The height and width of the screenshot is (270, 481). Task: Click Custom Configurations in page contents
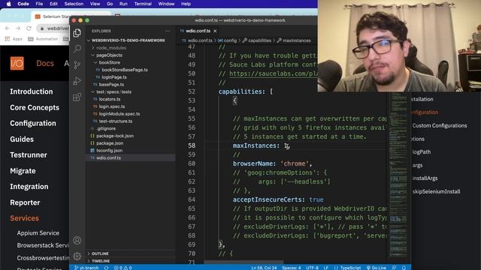click(x=439, y=125)
